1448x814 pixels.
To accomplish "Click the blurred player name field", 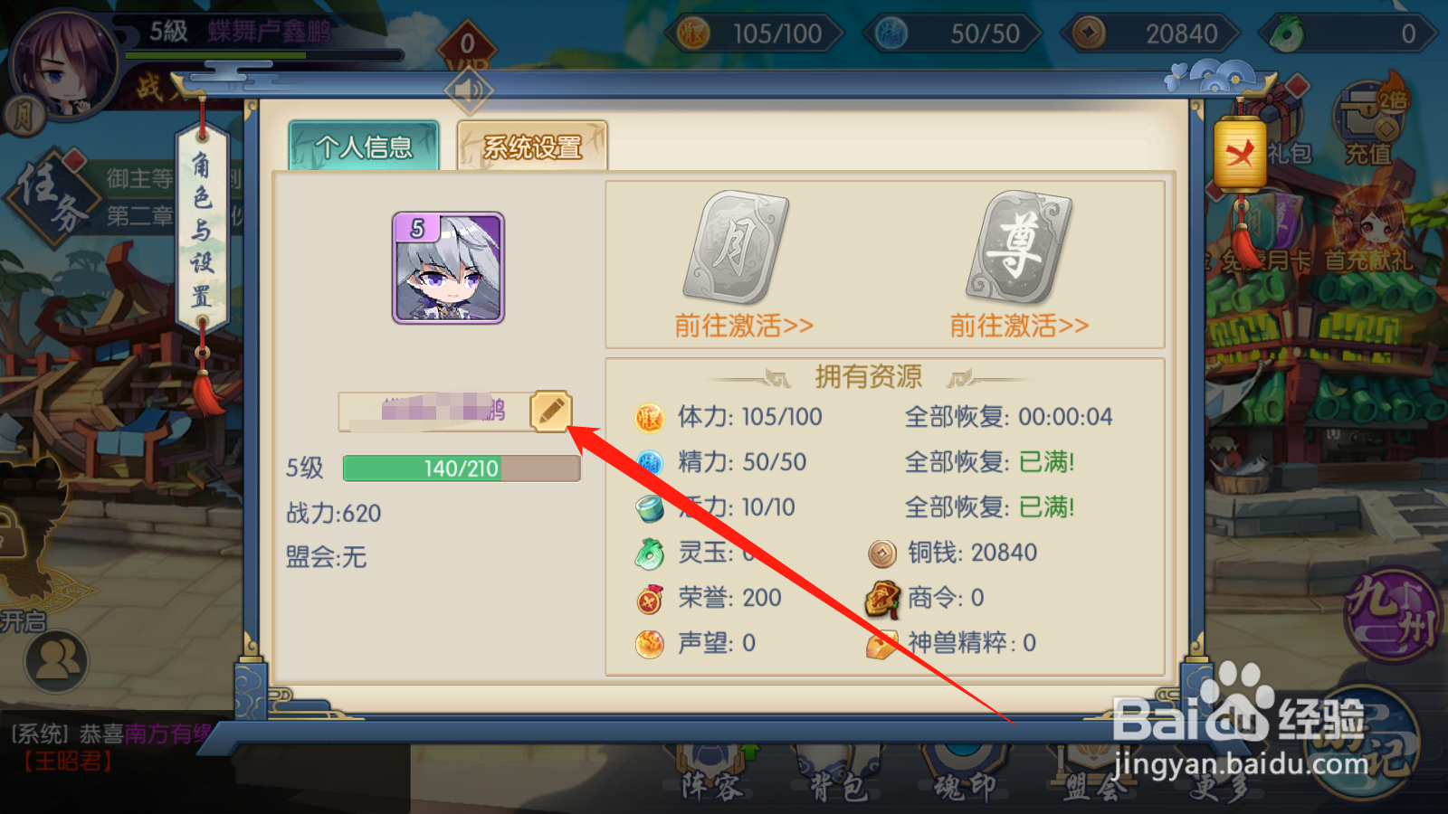I will [434, 412].
